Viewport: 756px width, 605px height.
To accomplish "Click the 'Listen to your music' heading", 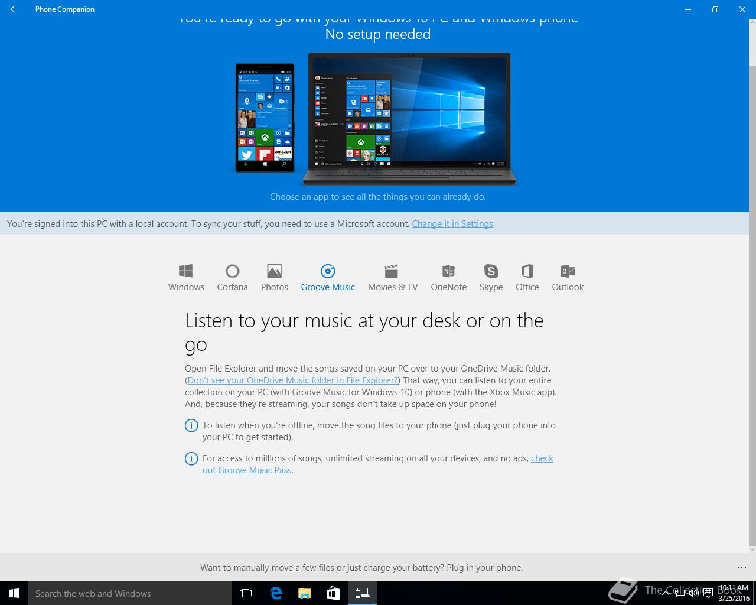I will [x=364, y=333].
